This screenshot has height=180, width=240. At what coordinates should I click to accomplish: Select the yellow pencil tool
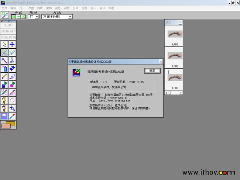pyautogui.click(x=4, y=76)
